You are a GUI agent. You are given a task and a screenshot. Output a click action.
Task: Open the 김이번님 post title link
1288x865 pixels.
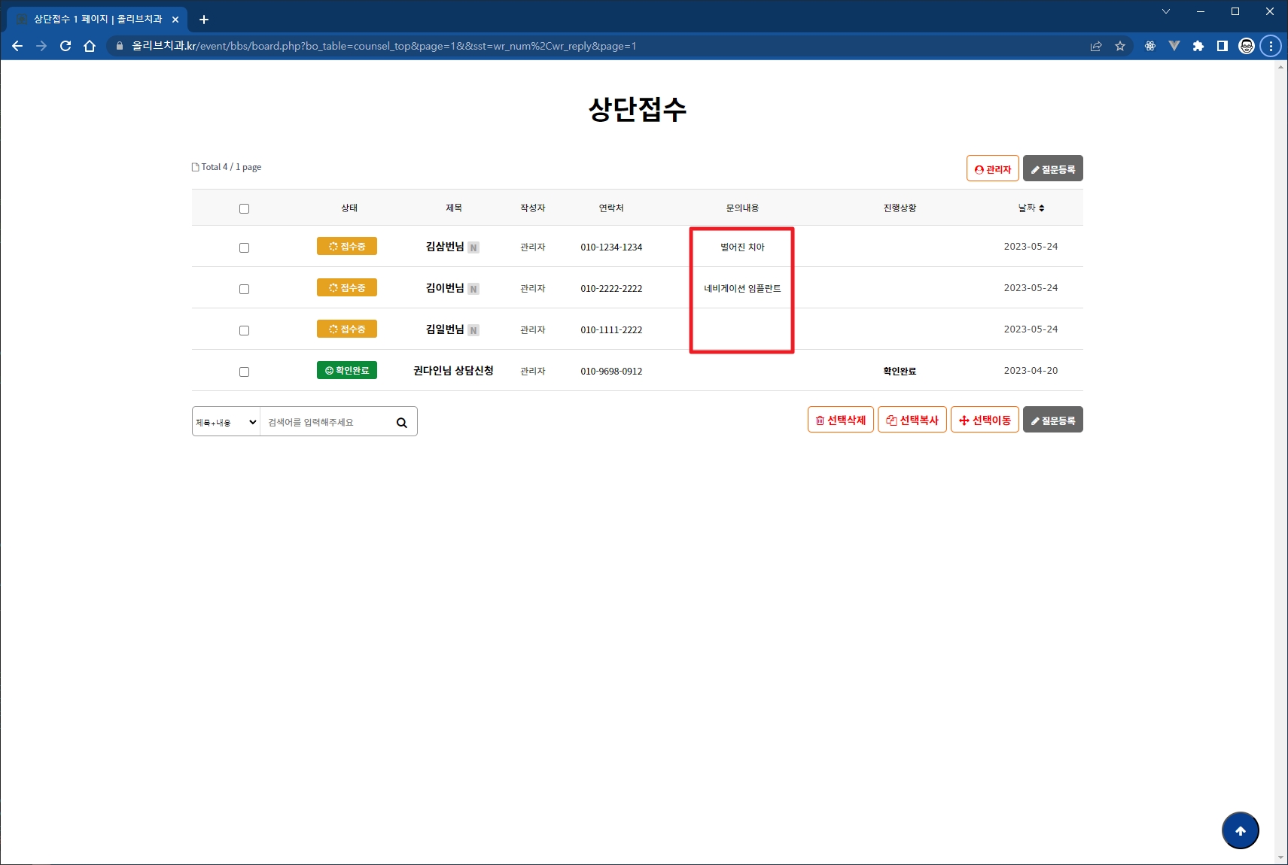click(x=445, y=288)
